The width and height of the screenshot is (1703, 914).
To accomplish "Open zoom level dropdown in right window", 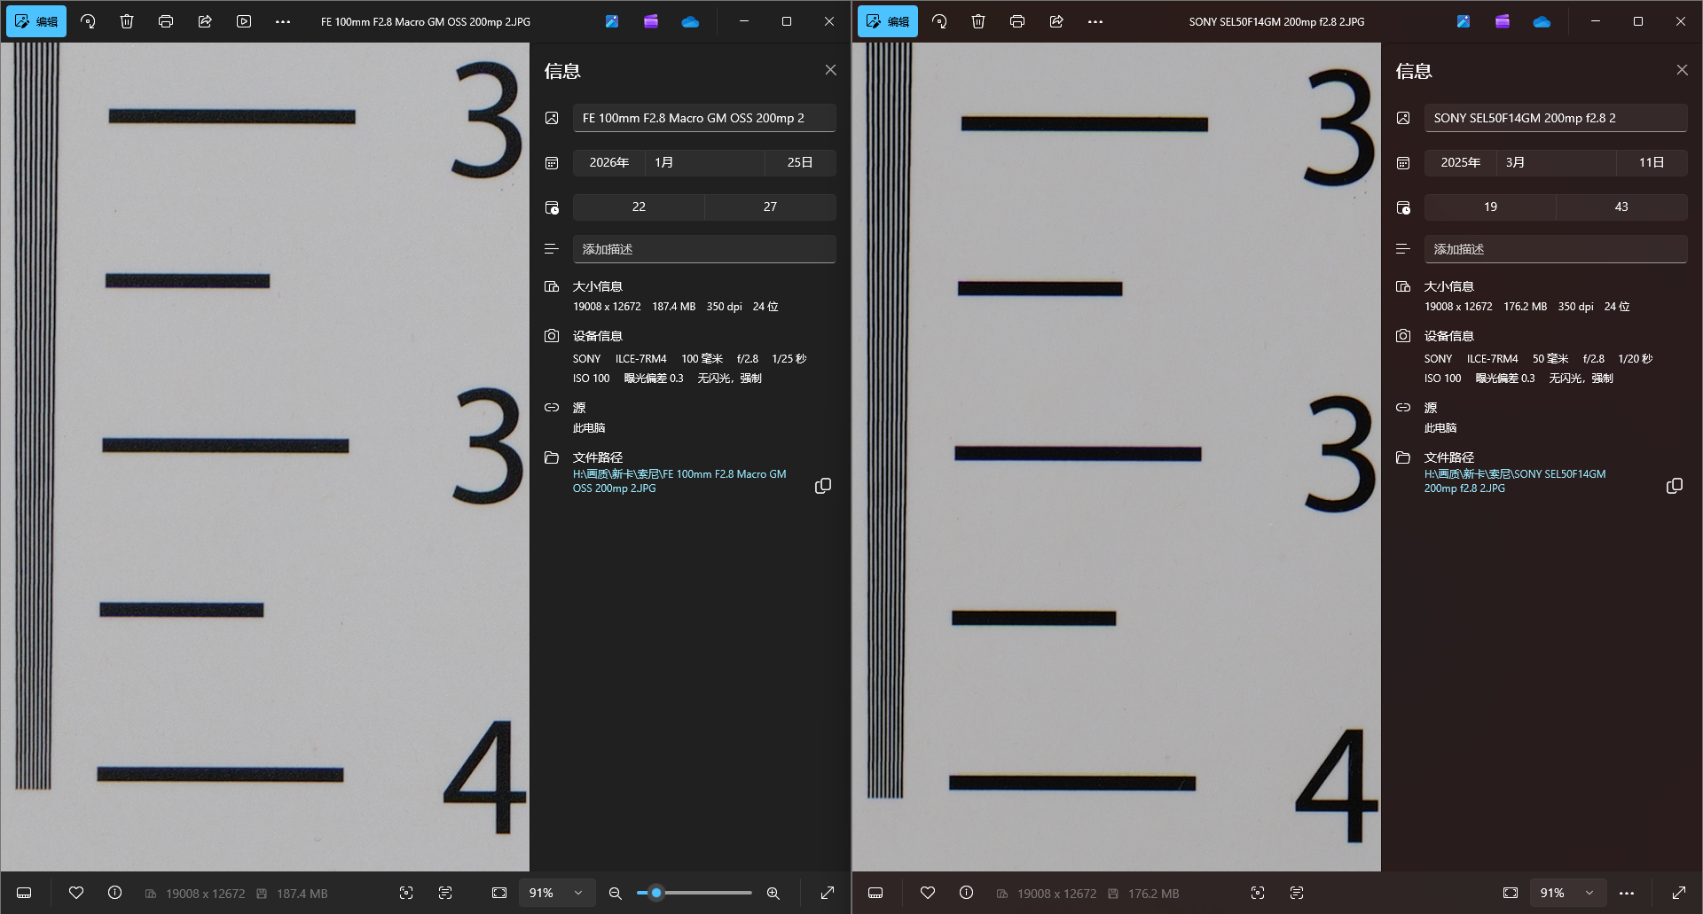I will [x=1589, y=893].
